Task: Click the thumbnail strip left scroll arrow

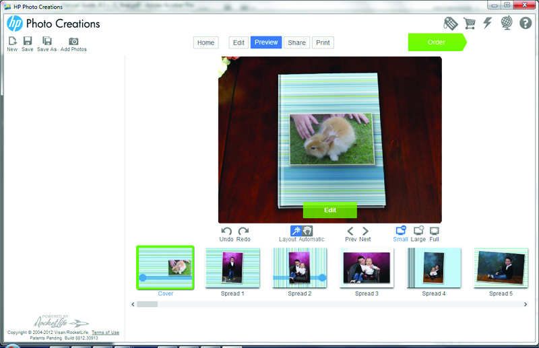Action: click(133, 304)
